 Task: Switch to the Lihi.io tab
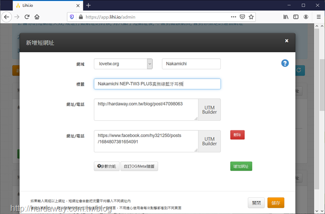tap(48, 6)
